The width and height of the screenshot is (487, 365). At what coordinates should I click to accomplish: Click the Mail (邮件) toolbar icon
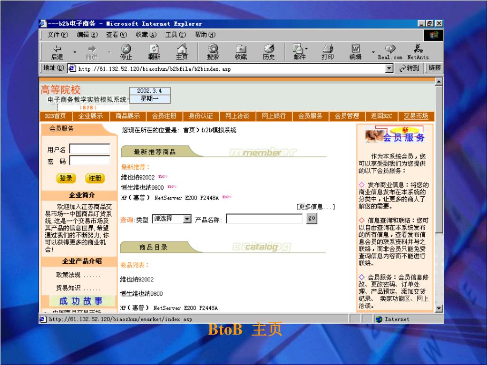tap(299, 52)
